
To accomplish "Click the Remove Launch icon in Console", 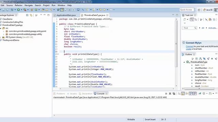I will (170, 94).
